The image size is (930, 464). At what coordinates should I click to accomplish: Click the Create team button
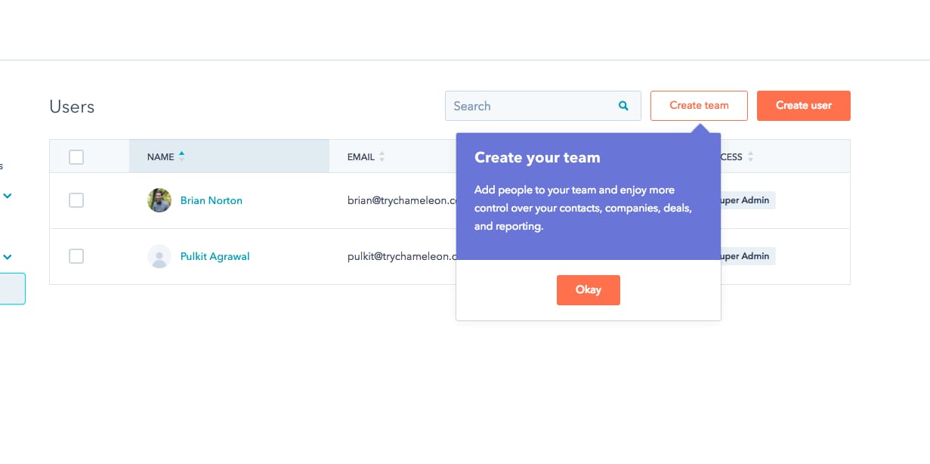tap(699, 106)
